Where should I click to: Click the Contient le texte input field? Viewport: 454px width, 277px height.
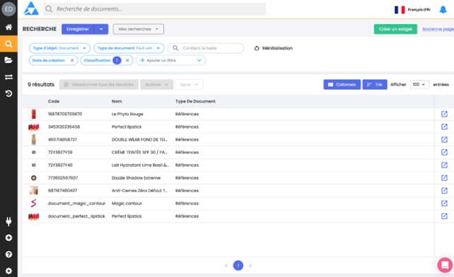pyautogui.click(x=206, y=48)
